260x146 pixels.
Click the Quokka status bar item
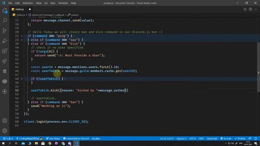pyautogui.click(x=96, y=139)
